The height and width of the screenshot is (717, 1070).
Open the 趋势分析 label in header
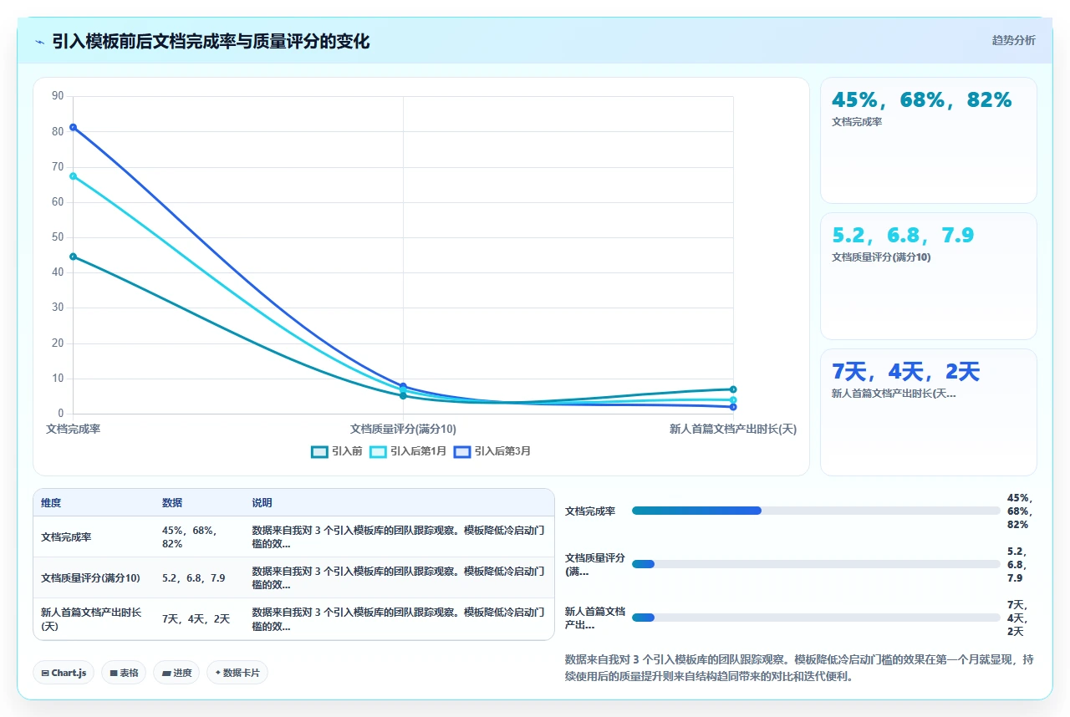1013,40
